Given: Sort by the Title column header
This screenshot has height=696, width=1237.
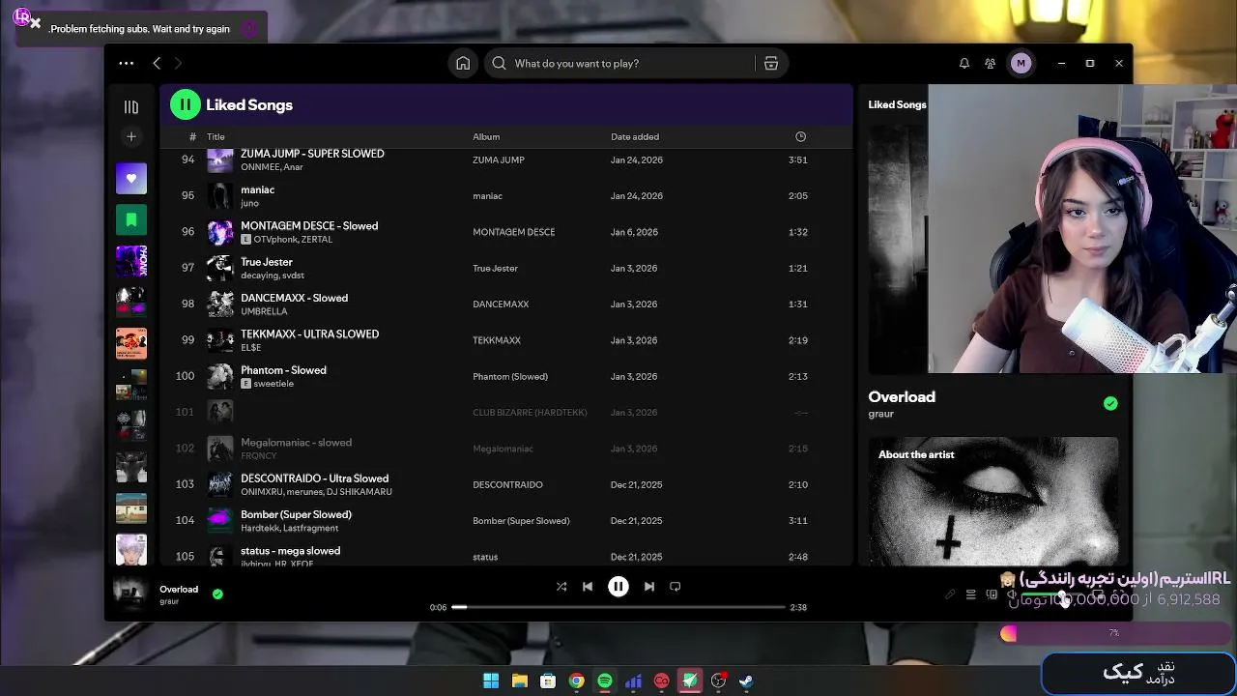Looking at the screenshot, I should coord(216,136).
